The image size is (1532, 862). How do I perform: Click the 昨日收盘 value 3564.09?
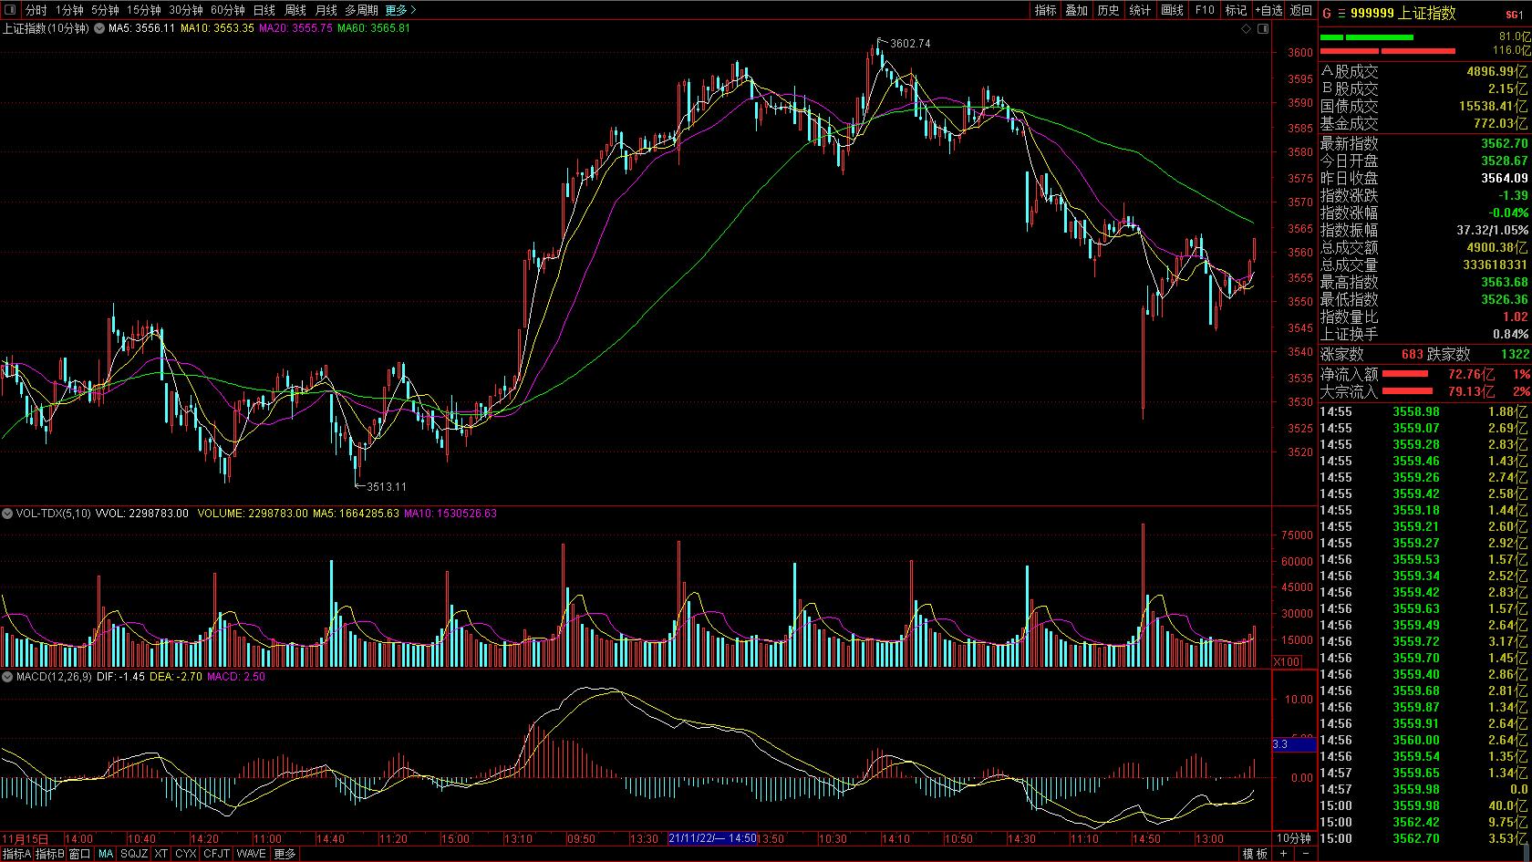(1504, 178)
